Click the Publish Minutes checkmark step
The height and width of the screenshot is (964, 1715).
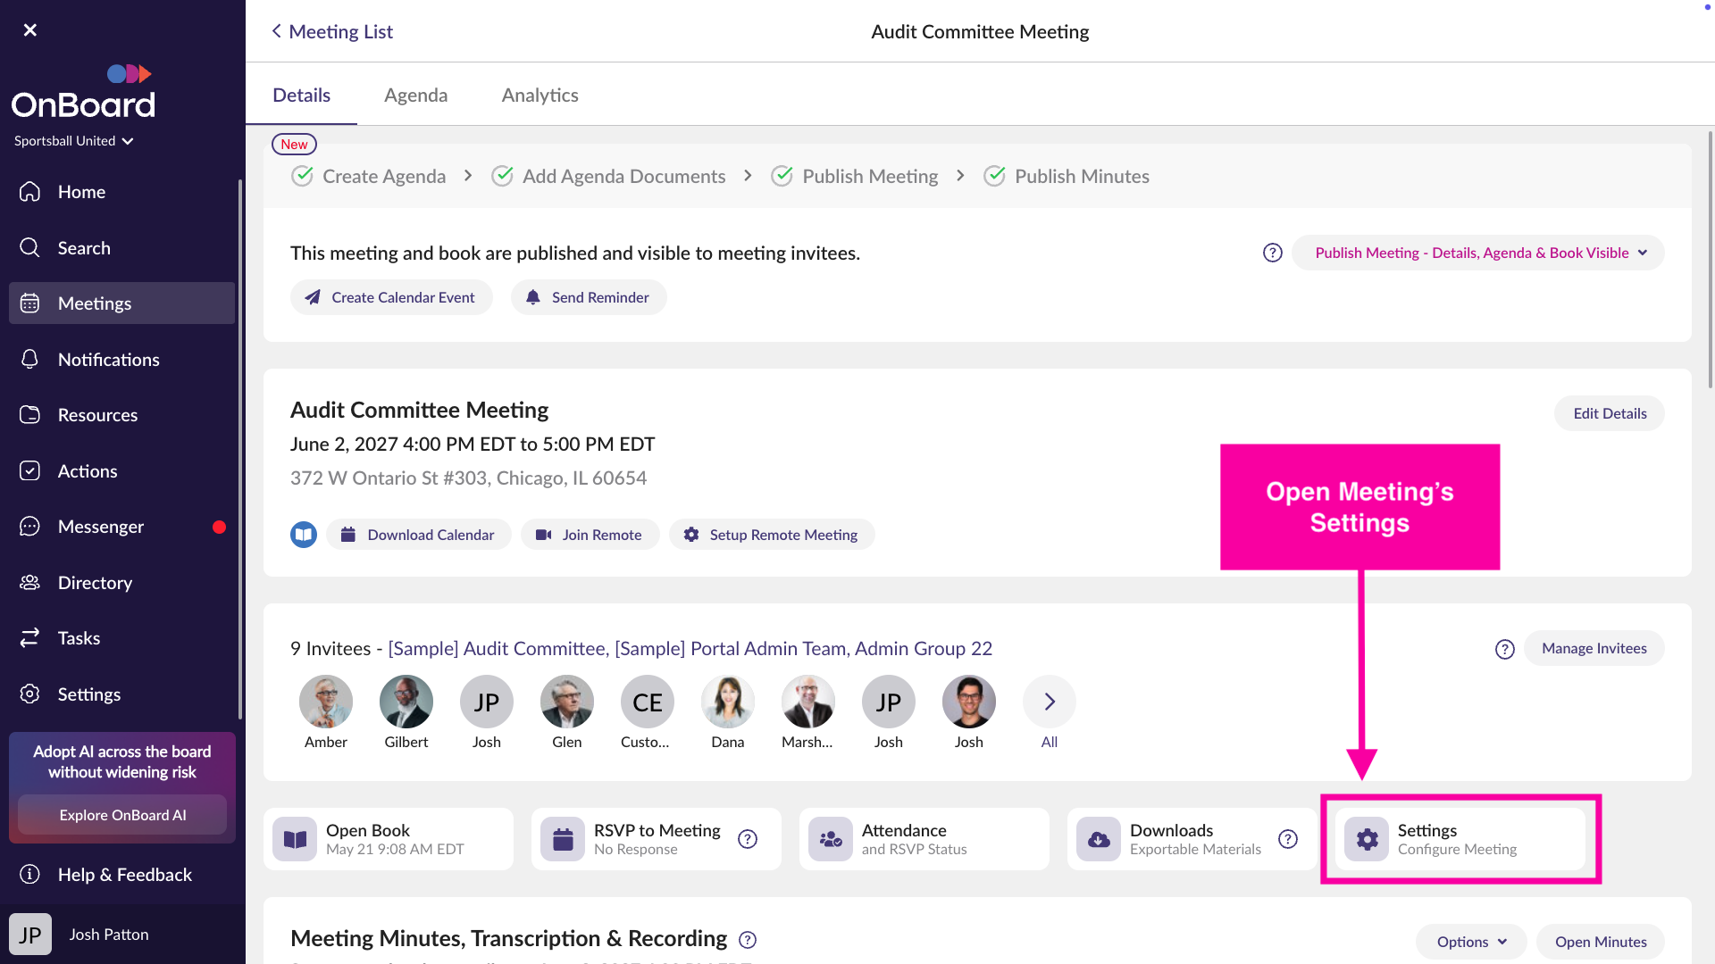point(1066,176)
